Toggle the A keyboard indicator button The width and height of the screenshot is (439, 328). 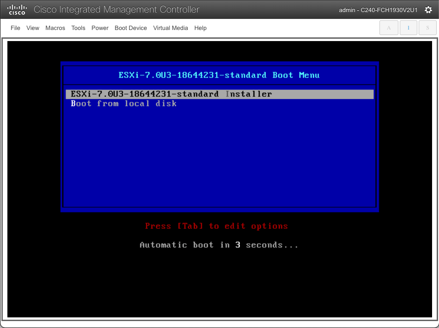click(x=389, y=28)
